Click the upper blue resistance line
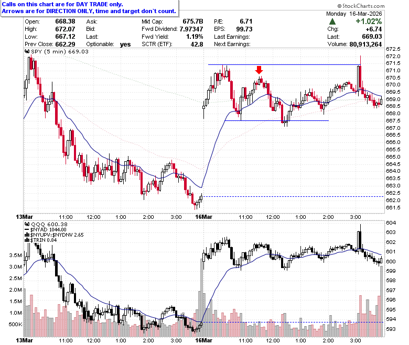Viewport: 409px width, 345px height. click(284, 64)
